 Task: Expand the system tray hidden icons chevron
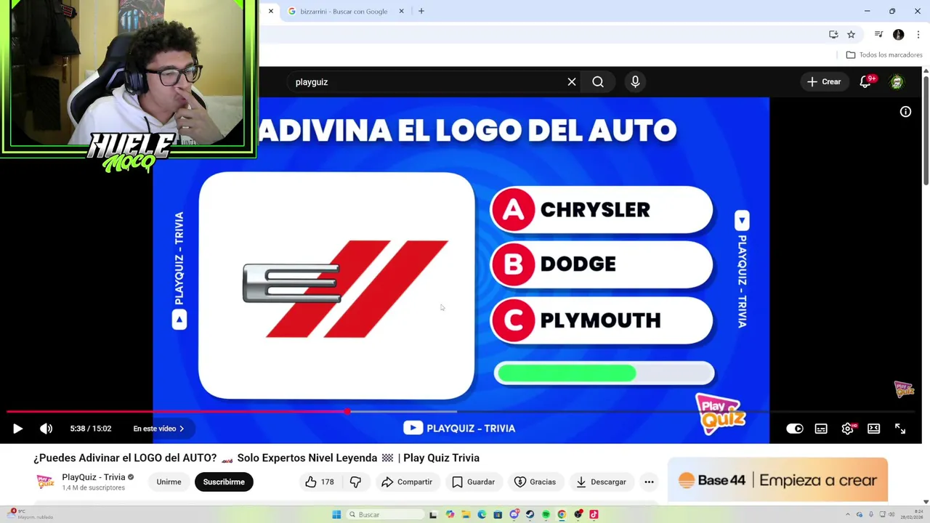(847, 514)
